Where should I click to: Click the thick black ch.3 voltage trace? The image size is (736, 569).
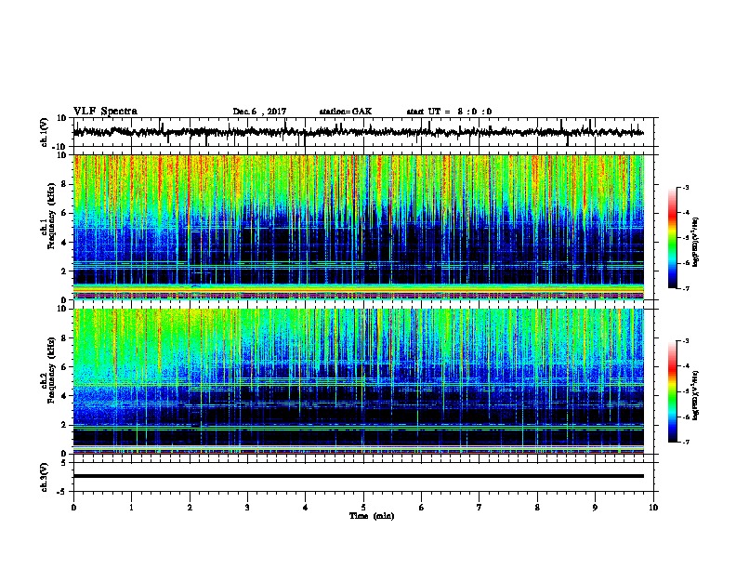(359, 476)
